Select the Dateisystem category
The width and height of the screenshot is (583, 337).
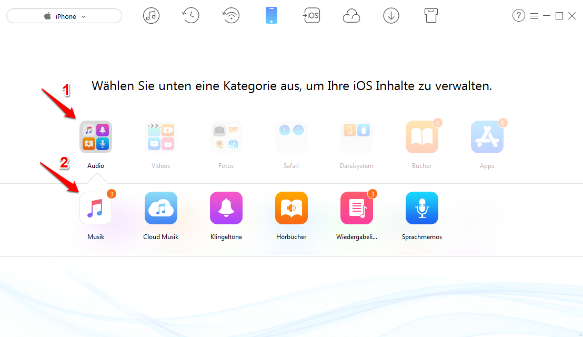pos(357,136)
